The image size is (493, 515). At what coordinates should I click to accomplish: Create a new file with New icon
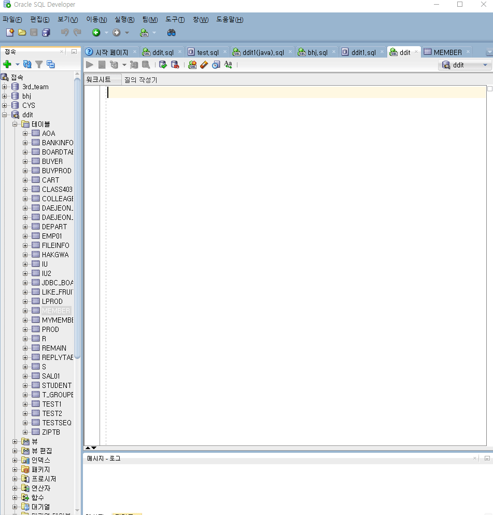pos(10,33)
